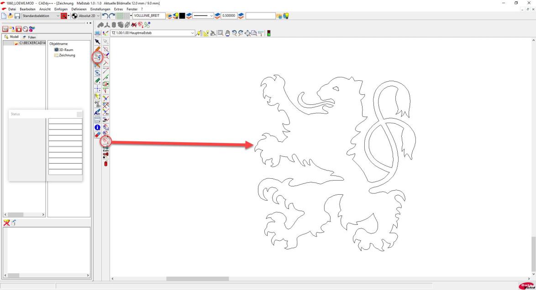The width and height of the screenshot is (536, 290).
Task: Click the blue dotted crosshair point tool
Action: point(97,88)
